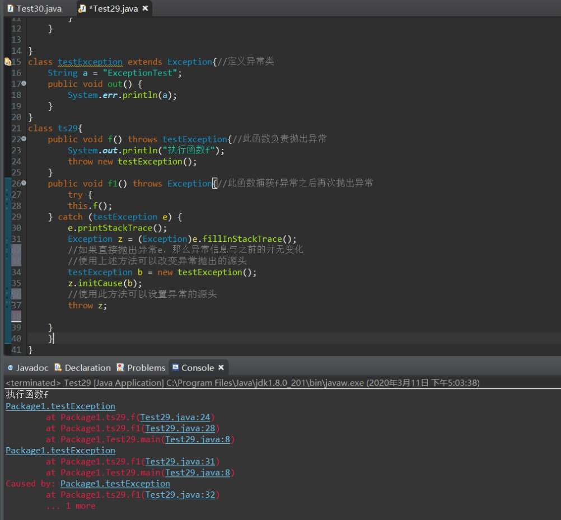Viewport: 561px width, 520px height.
Task: Click the Javadoc @ icon
Action: (x=10, y=368)
